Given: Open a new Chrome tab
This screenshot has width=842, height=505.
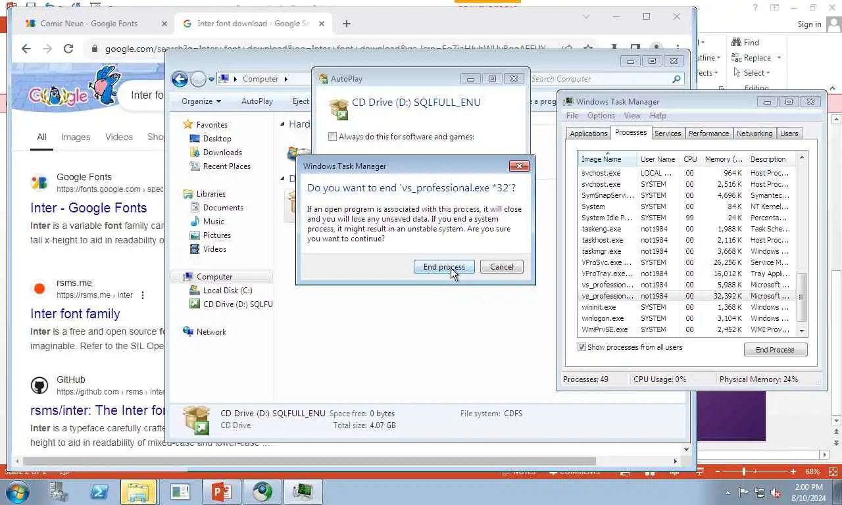Looking at the screenshot, I should (x=347, y=24).
